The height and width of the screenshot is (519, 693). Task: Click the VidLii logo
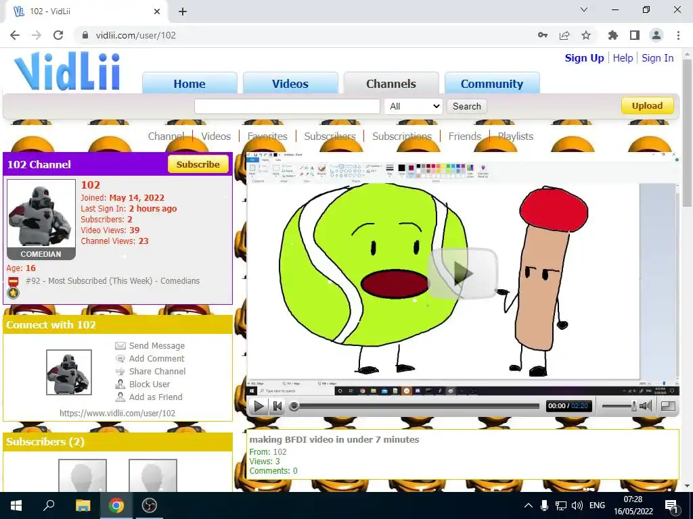click(x=67, y=72)
